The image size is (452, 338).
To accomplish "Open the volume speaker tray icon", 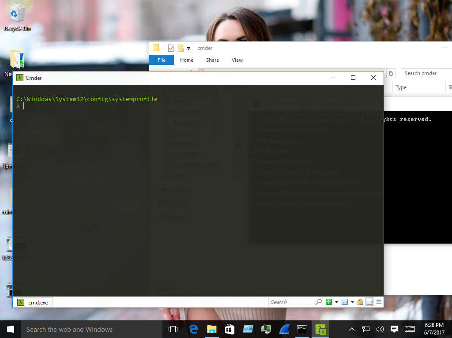I will coord(380,329).
